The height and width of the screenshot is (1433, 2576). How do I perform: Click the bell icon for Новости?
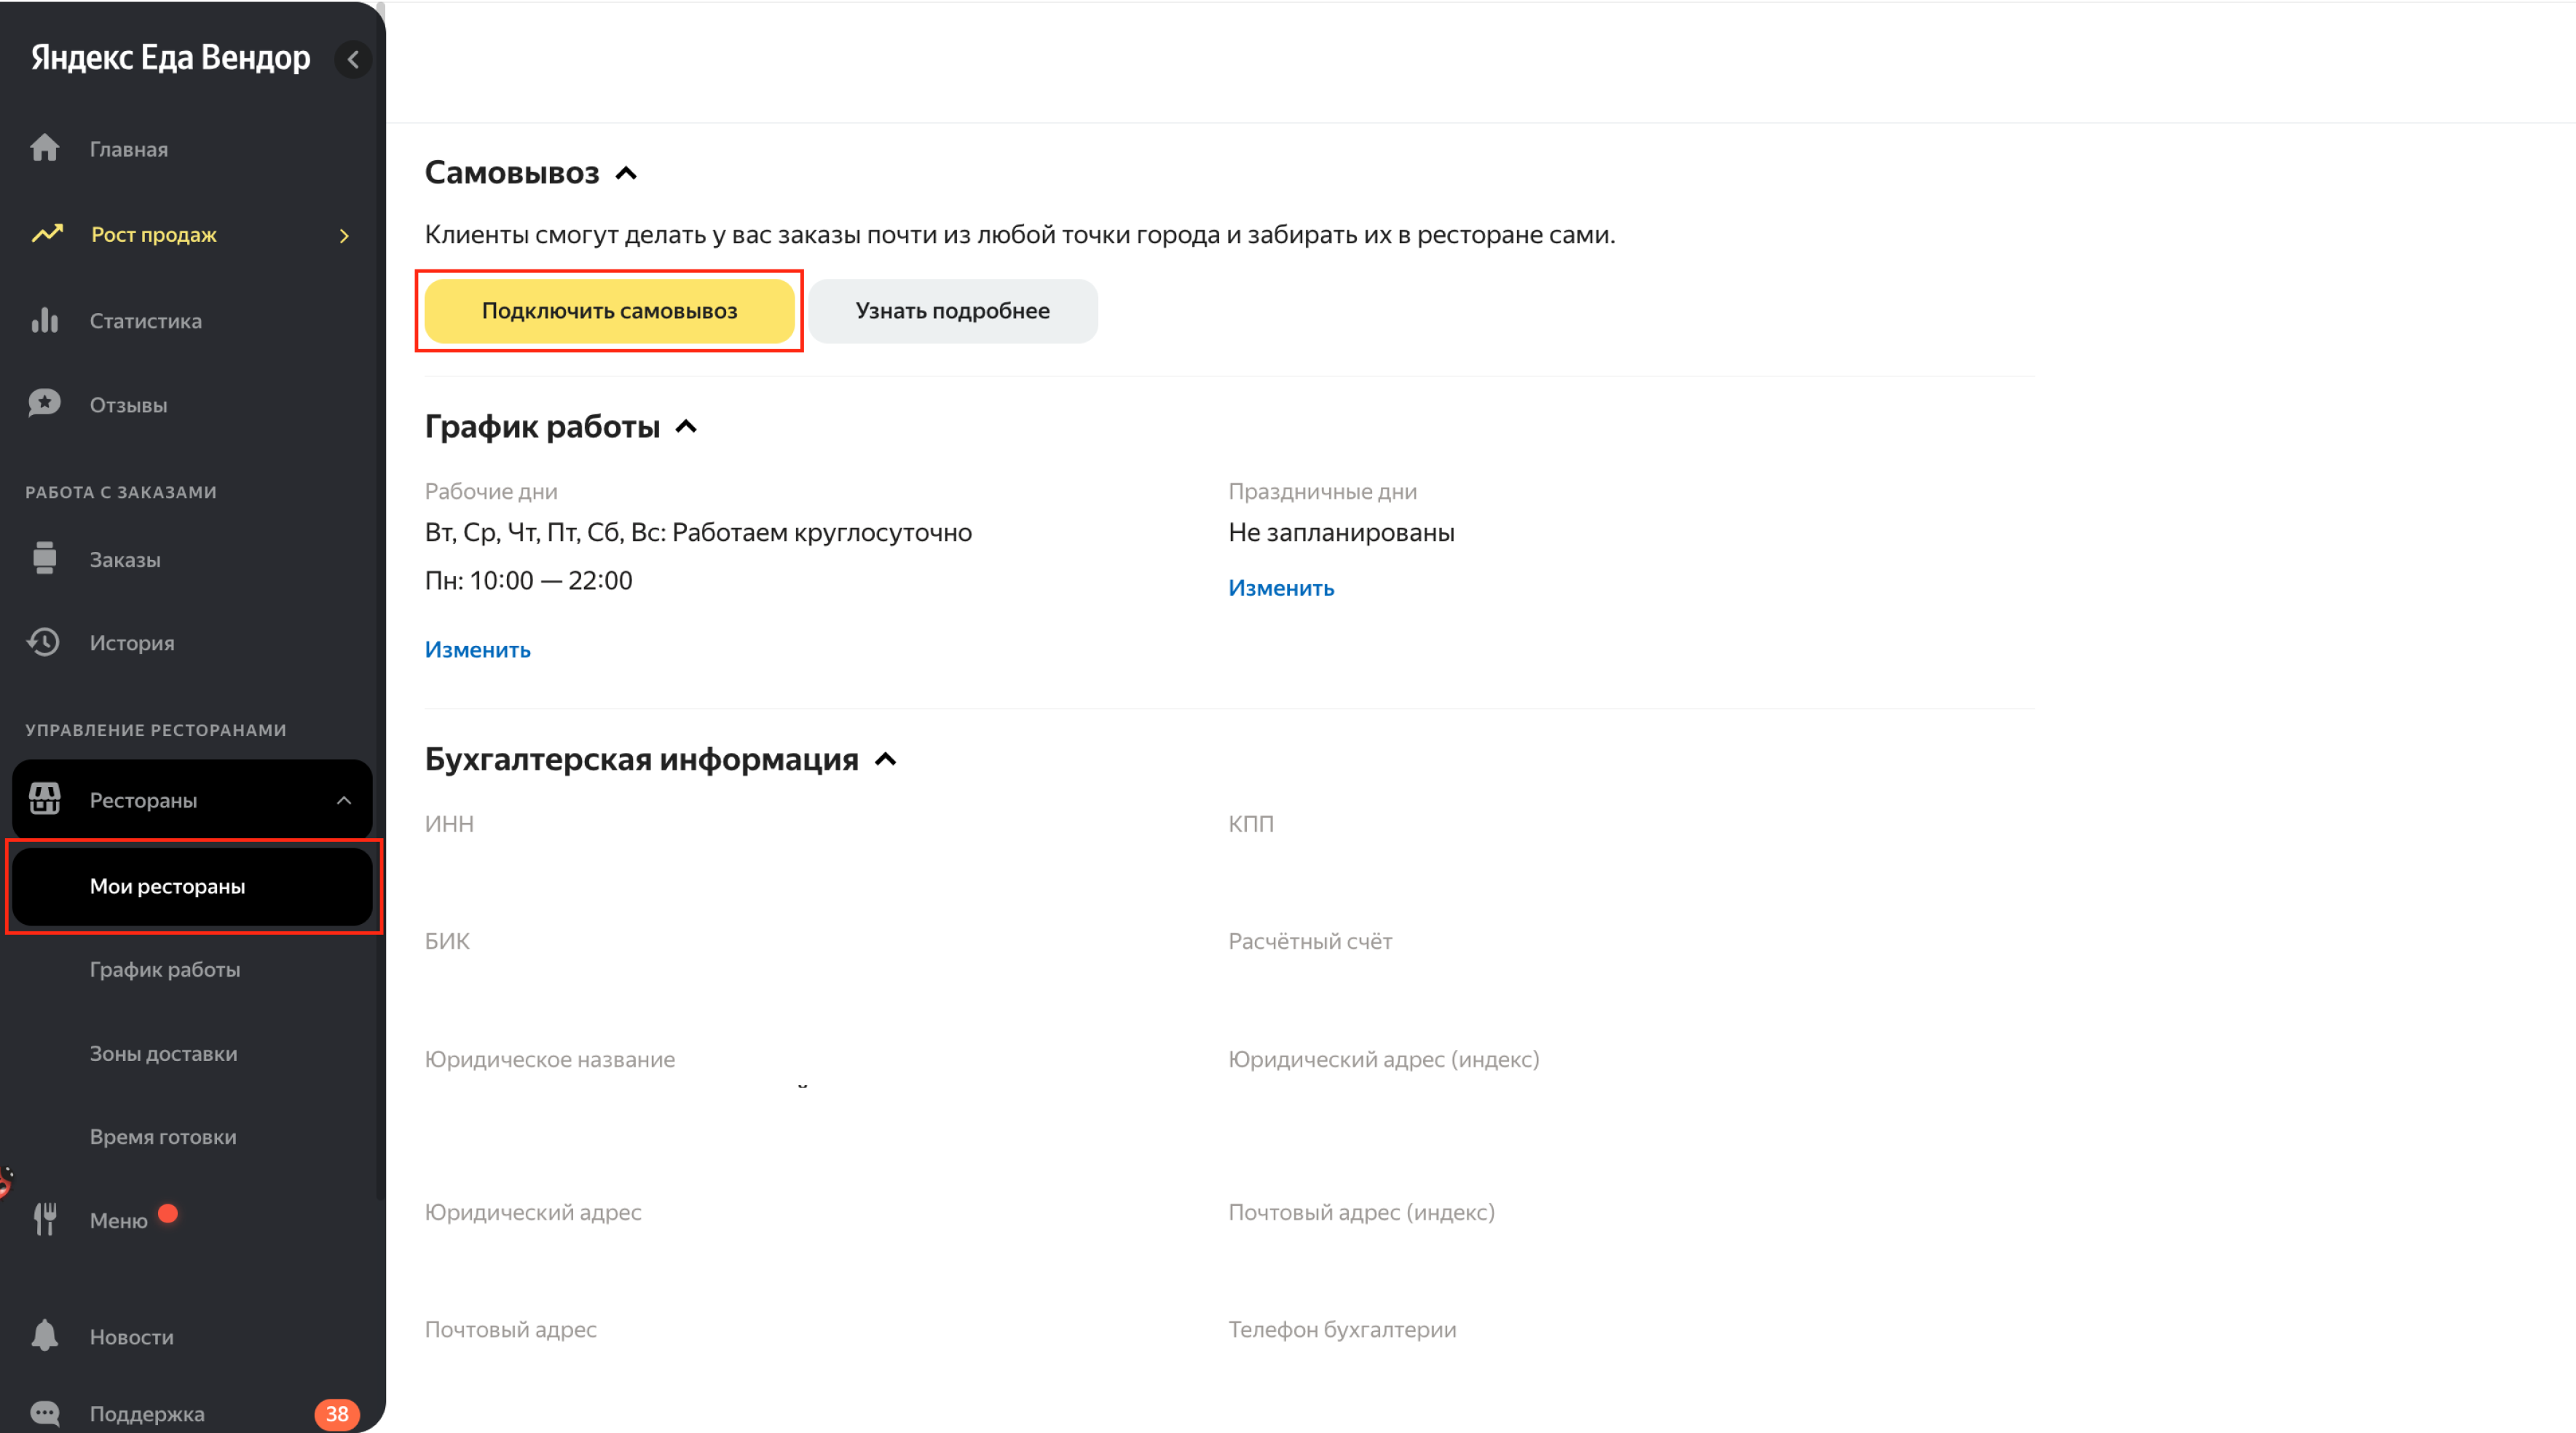point(45,1335)
